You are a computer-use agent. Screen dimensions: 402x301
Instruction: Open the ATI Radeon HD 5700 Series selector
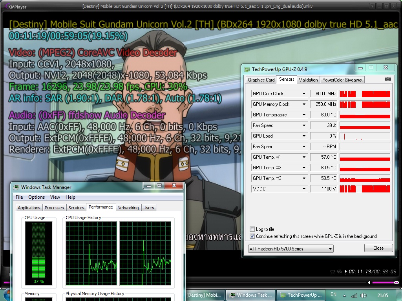pos(291,248)
